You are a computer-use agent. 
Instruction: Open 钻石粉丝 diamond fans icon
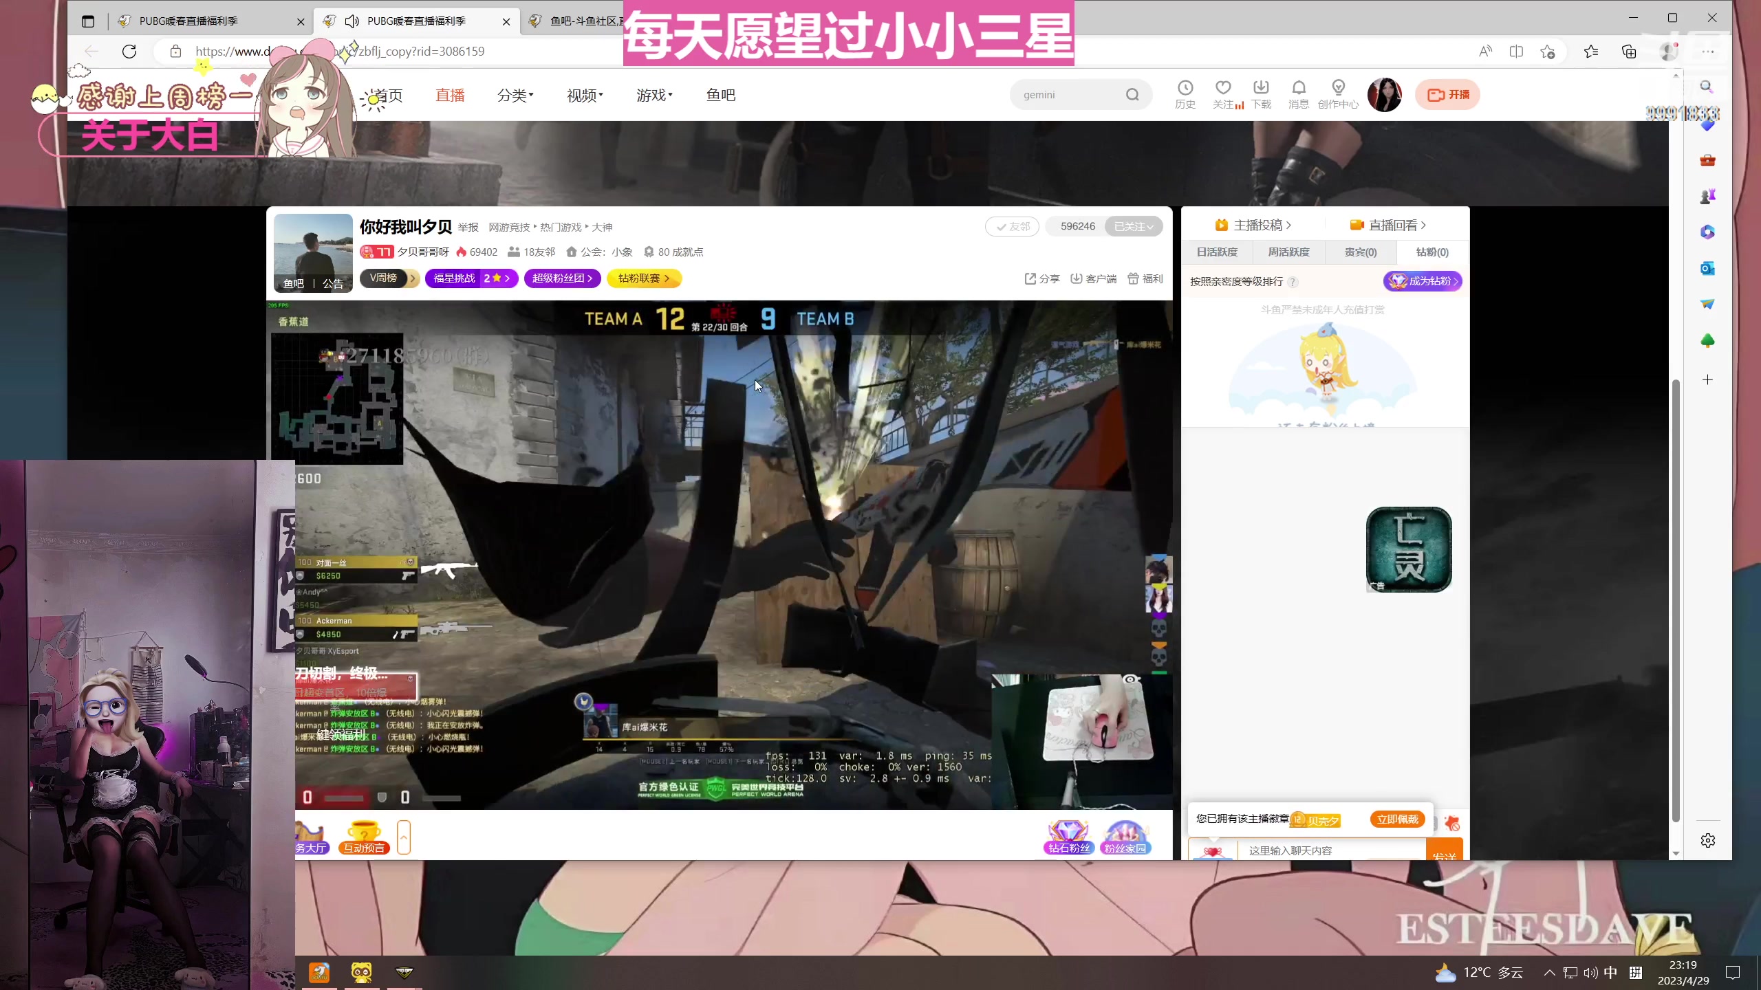pos(1069,837)
